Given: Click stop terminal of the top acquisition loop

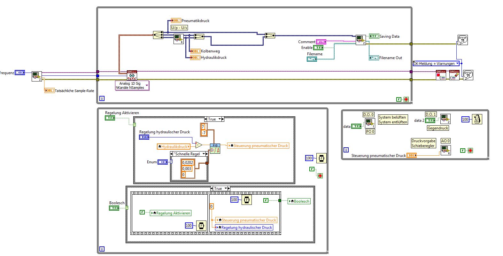Looking at the screenshot, I should tap(406, 99).
